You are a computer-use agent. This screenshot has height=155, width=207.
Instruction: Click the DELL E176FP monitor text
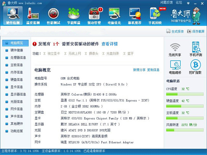pyautogui.click(x=90, y=124)
